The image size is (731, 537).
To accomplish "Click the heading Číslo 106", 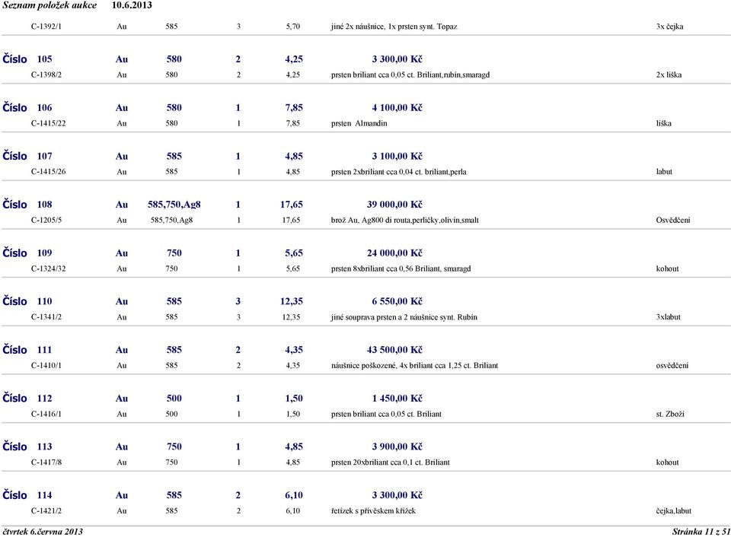I will click(27, 107).
